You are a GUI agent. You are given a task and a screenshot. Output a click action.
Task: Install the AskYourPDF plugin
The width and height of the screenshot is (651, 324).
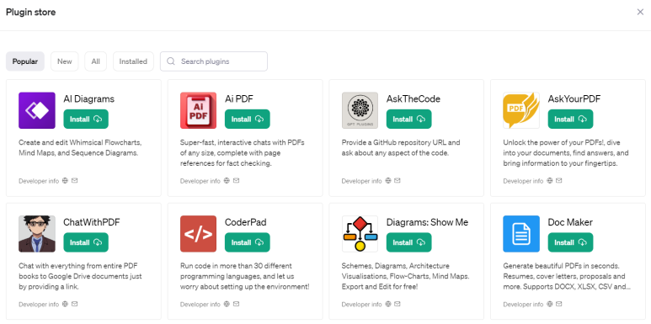coord(570,119)
